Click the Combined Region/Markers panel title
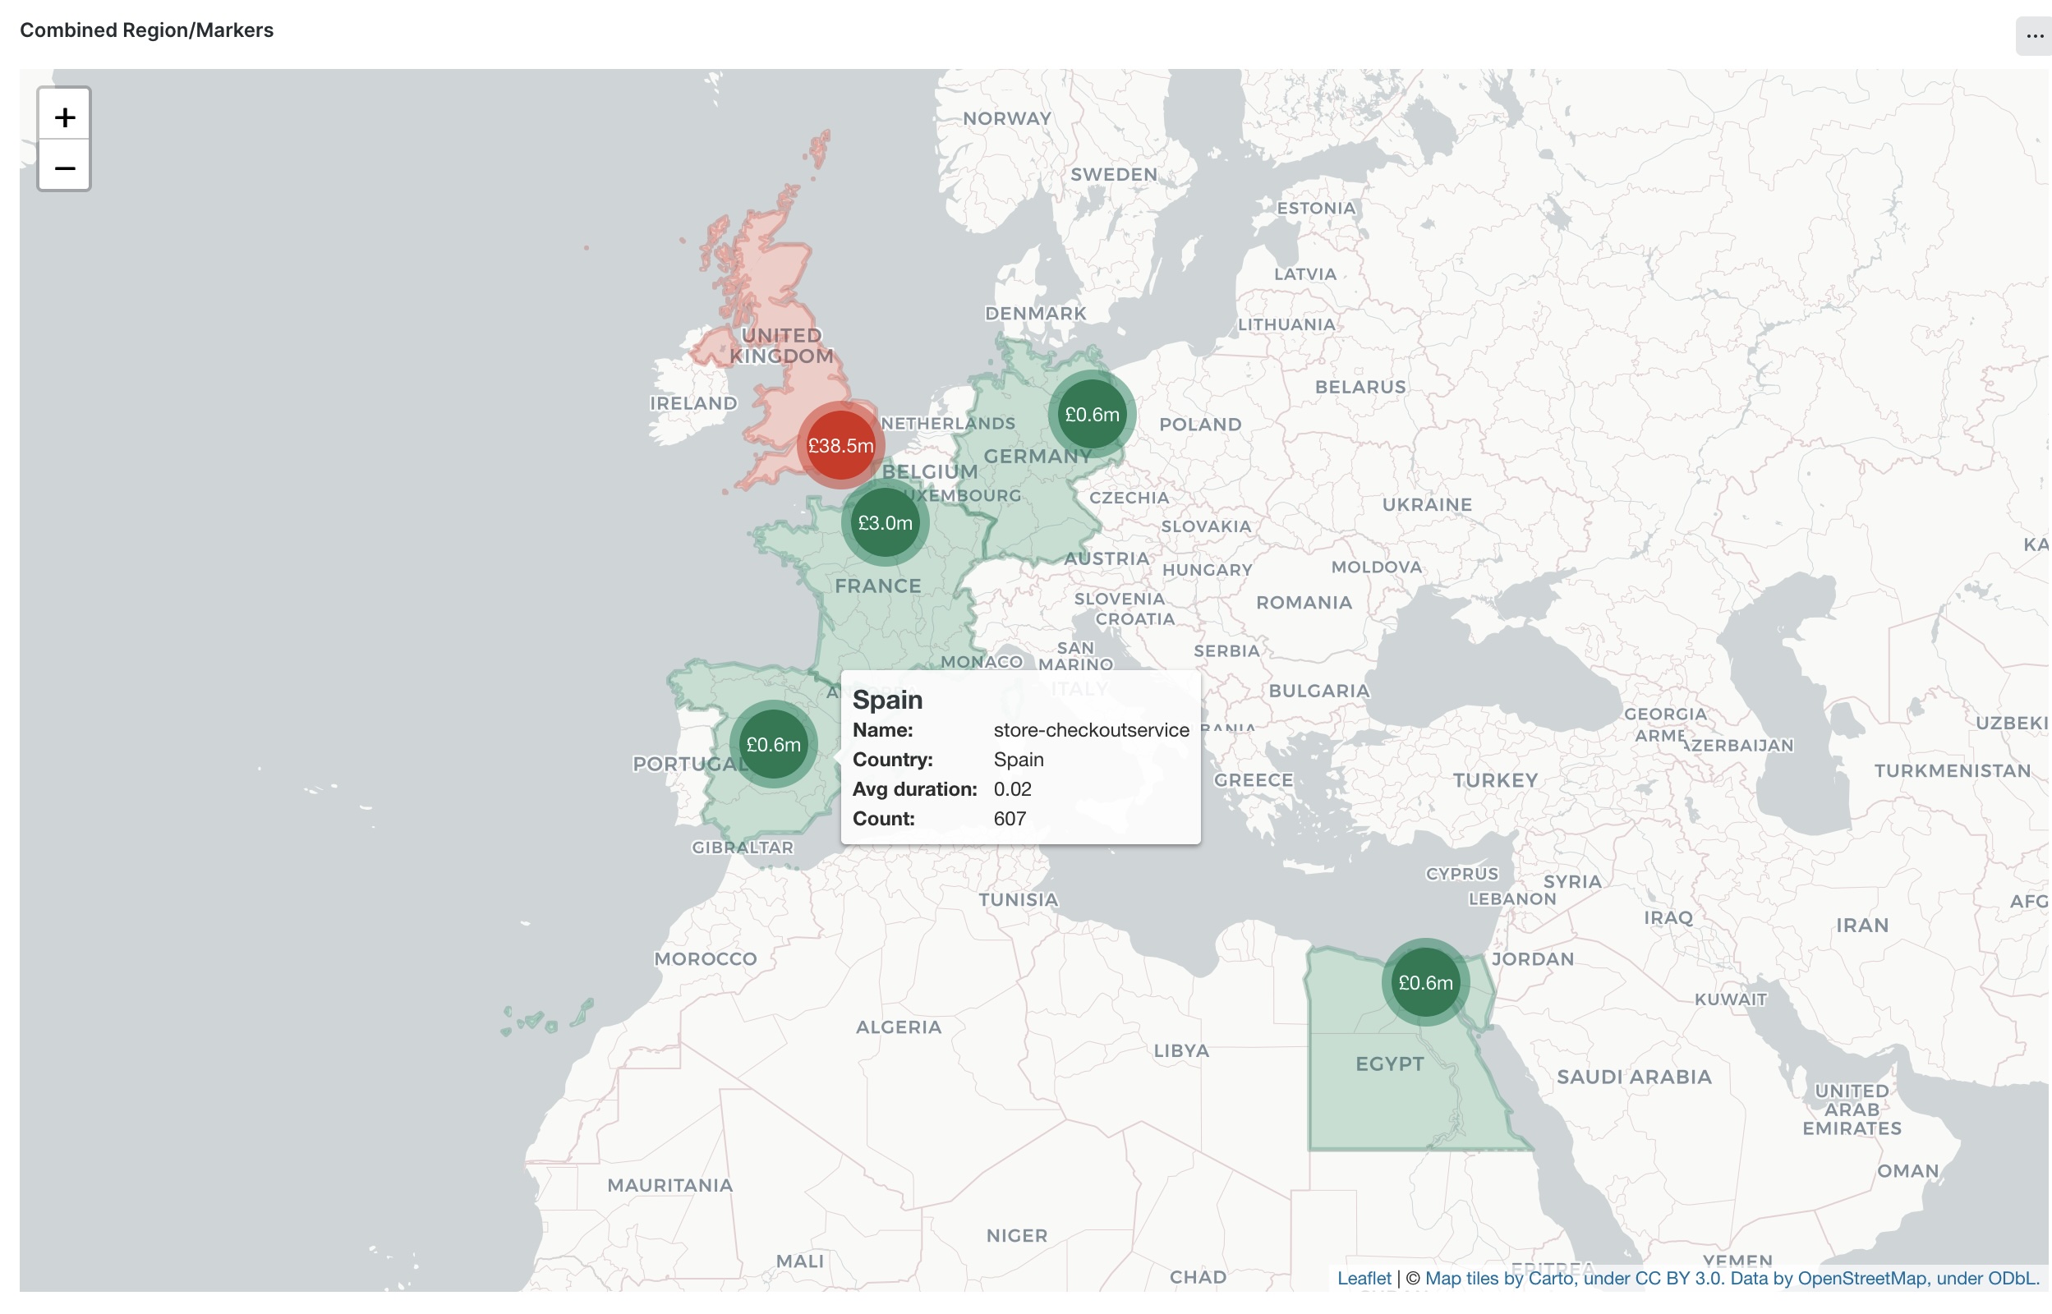The height and width of the screenshot is (1314, 2052). (147, 30)
